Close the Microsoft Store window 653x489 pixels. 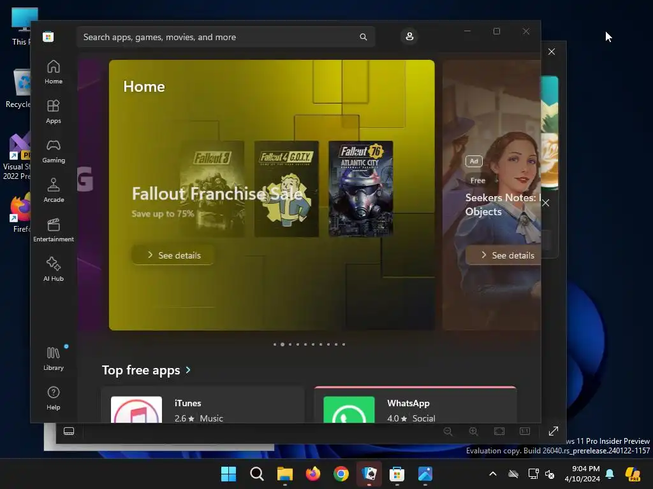tap(526, 31)
